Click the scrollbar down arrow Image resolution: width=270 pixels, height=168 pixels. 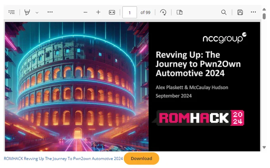coord(264,147)
